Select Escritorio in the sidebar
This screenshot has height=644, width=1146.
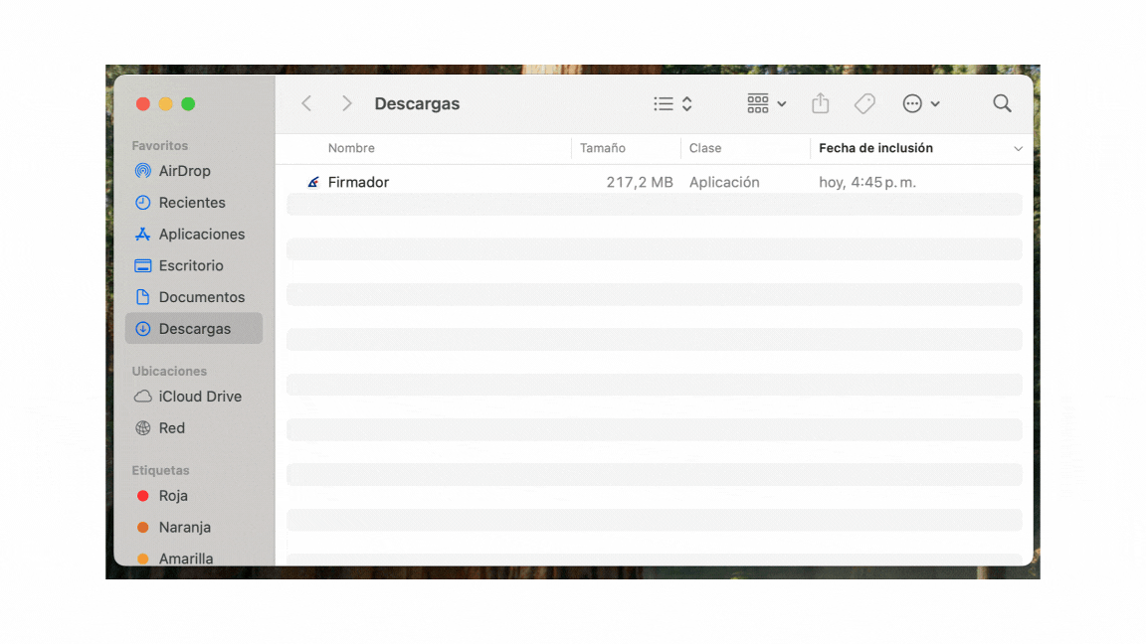(x=190, y=265)
